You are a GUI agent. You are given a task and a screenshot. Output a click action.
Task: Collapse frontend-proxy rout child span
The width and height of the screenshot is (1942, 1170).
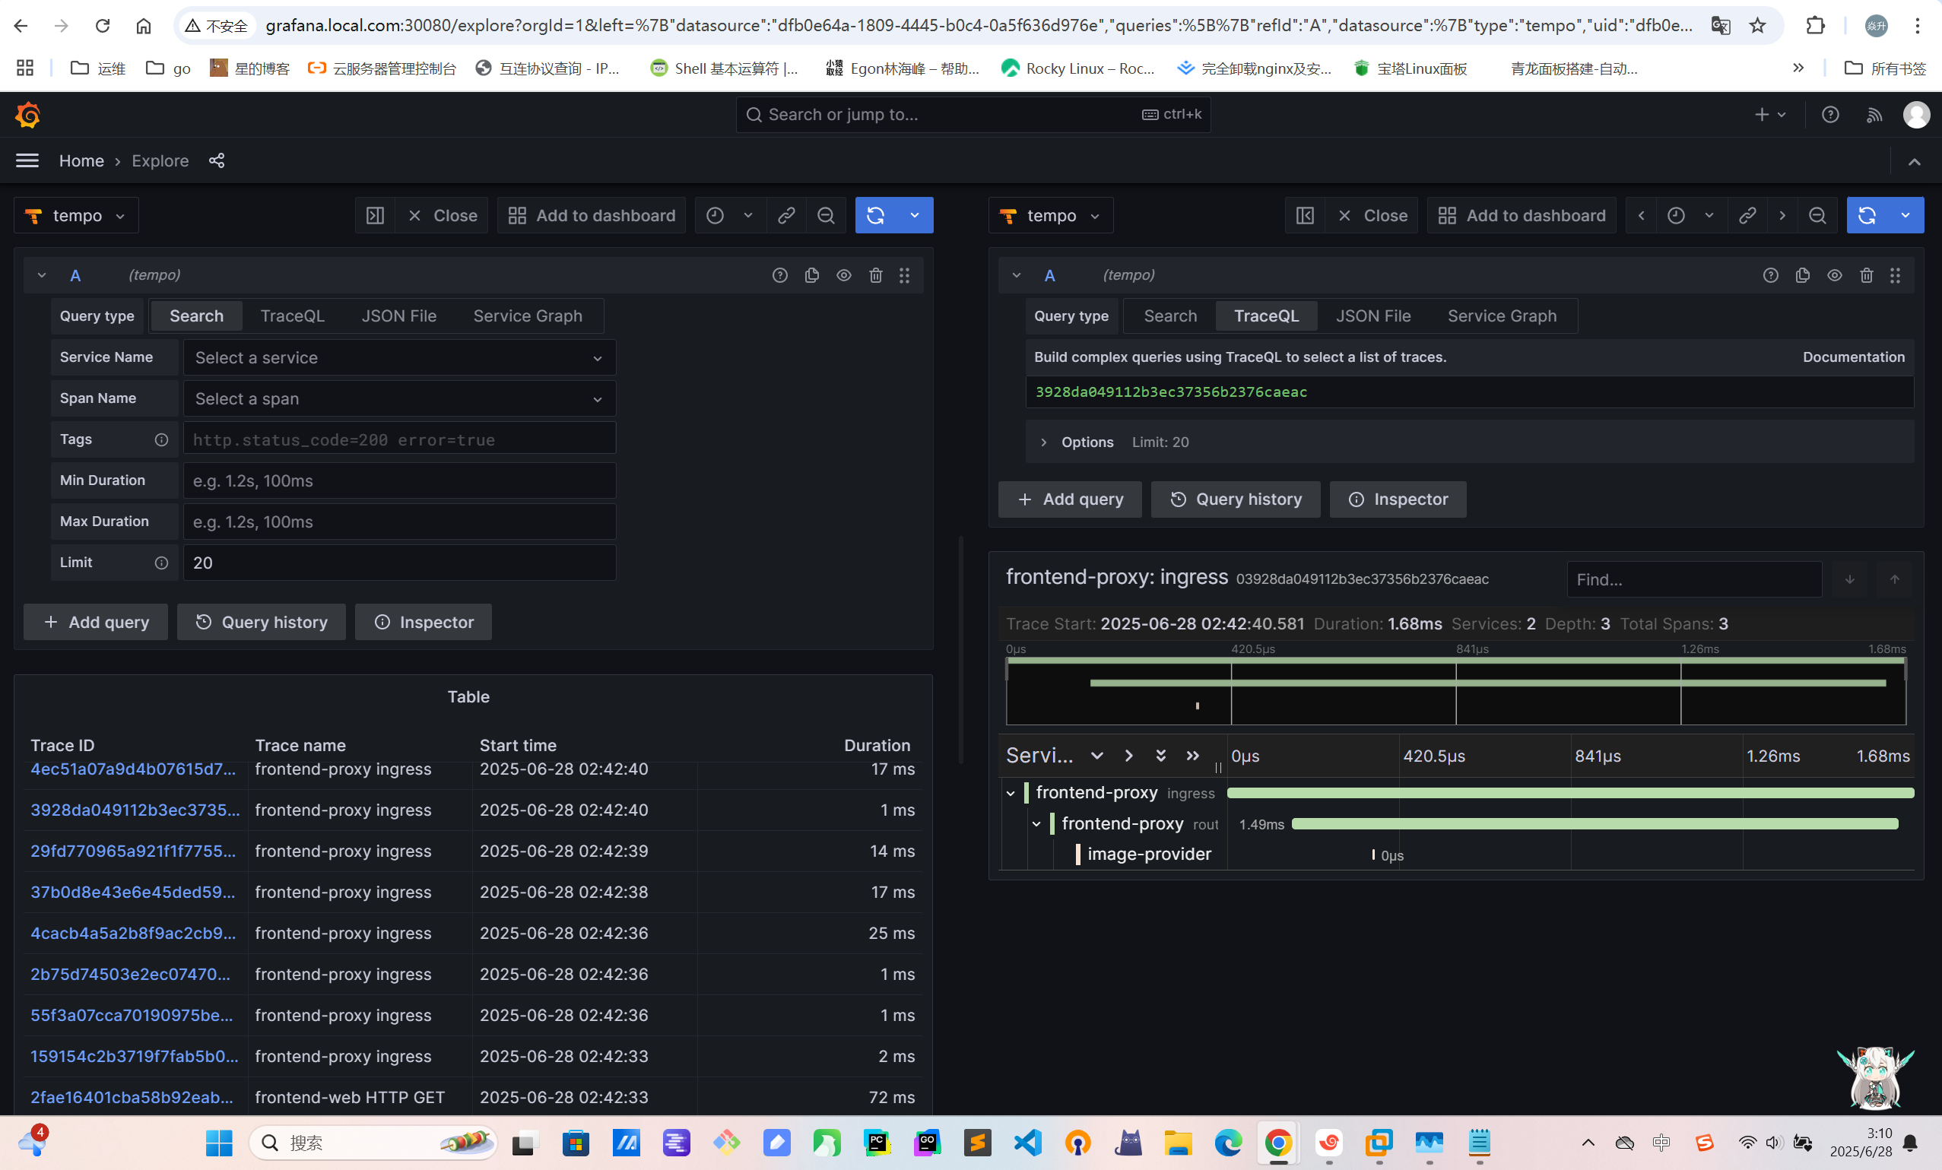(1036, 824)
